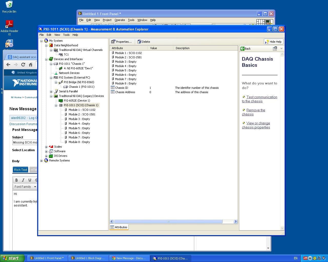Open Adobe Reader XI desktop icon
This screenshot has width=328, height=262.
9,28
